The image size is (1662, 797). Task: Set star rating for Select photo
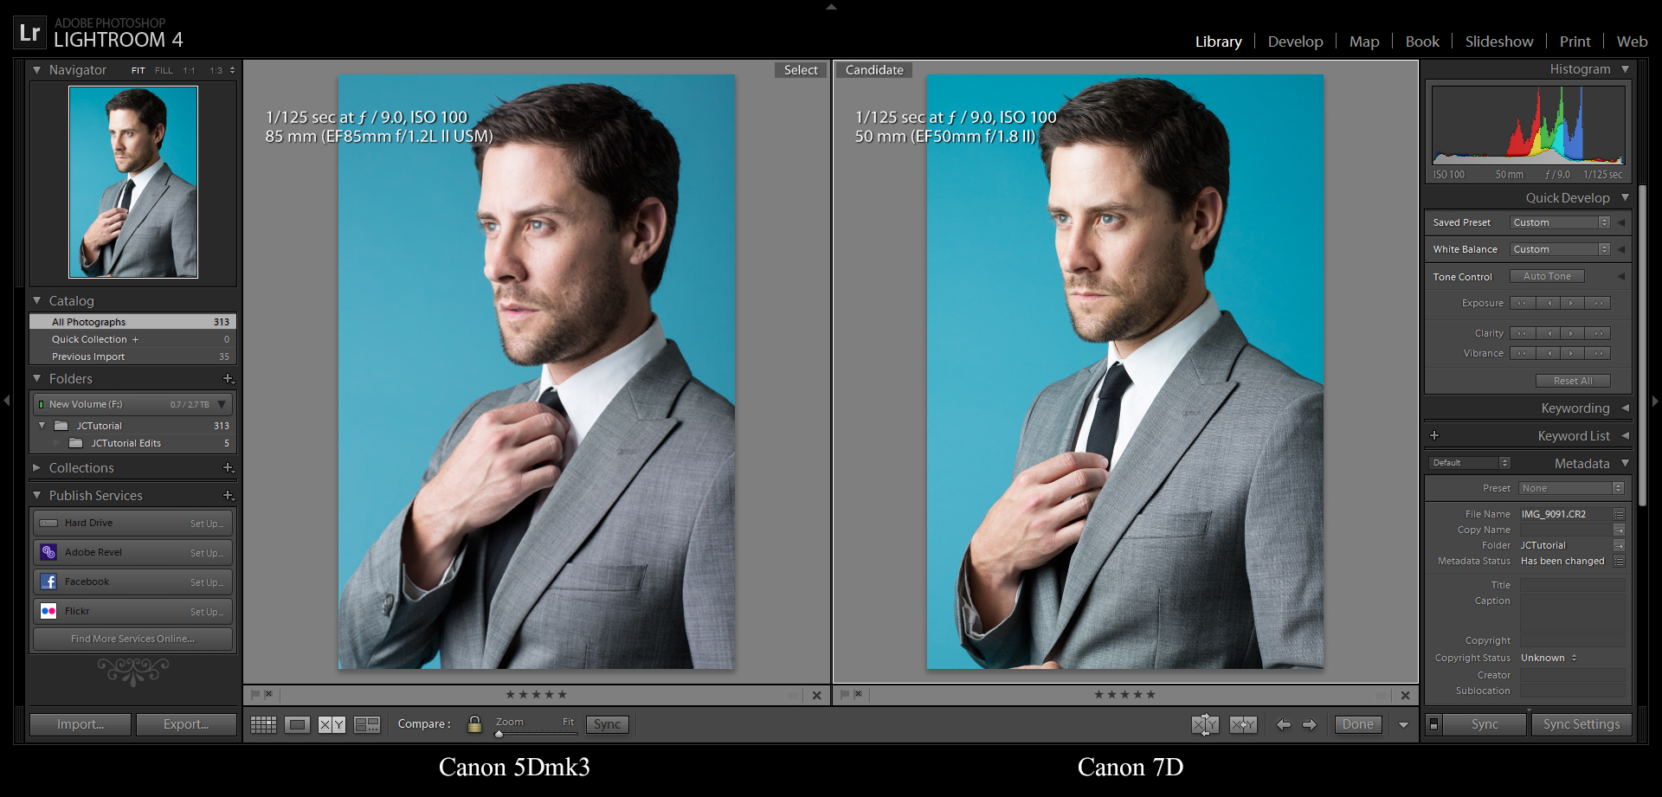coord(536,694)
